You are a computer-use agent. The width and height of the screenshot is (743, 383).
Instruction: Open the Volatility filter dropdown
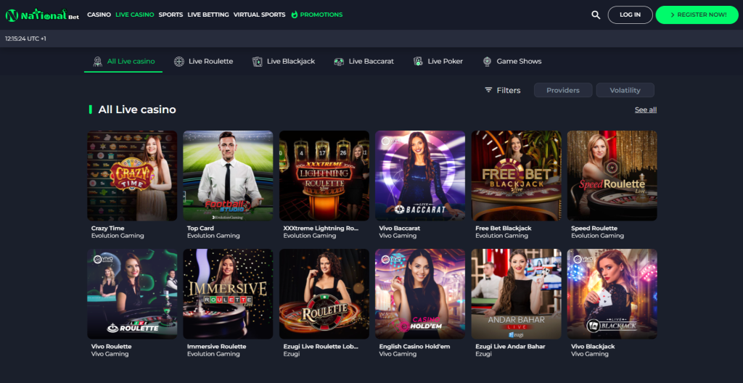625,90
